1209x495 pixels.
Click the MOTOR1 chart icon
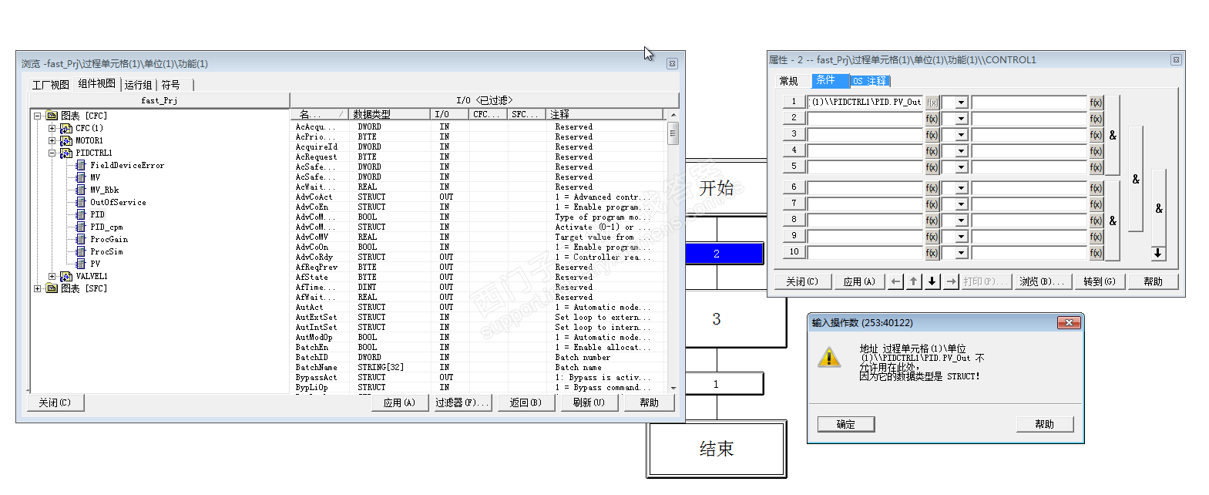click(66, 140)
